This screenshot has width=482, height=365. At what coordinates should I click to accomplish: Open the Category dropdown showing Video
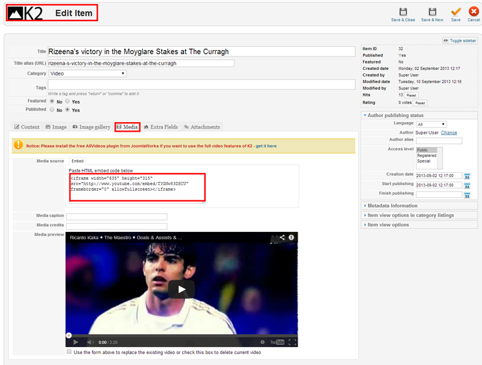[87, 74]
